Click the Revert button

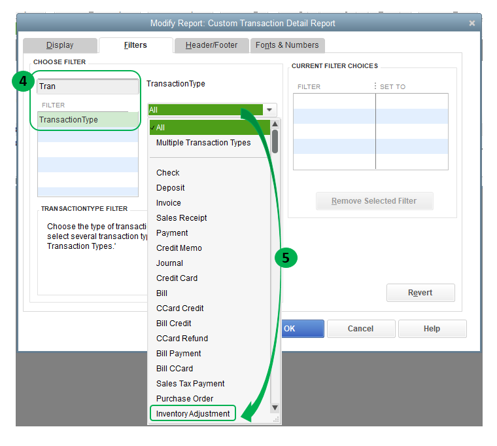pyautogui.click(x=420, y=293)
